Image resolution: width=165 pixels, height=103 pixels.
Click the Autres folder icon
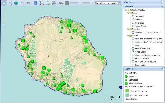[130, 36]
